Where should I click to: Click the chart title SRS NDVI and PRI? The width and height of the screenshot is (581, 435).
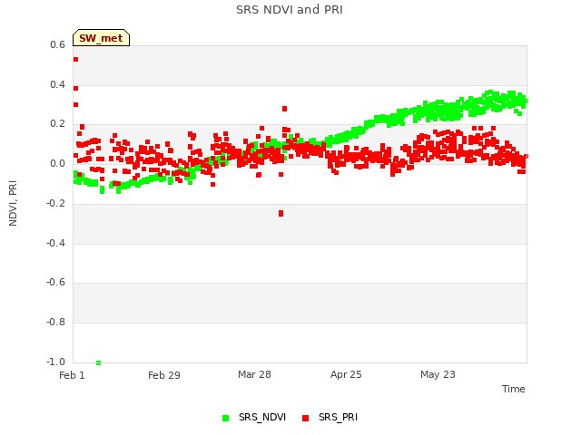coord(290,9)
